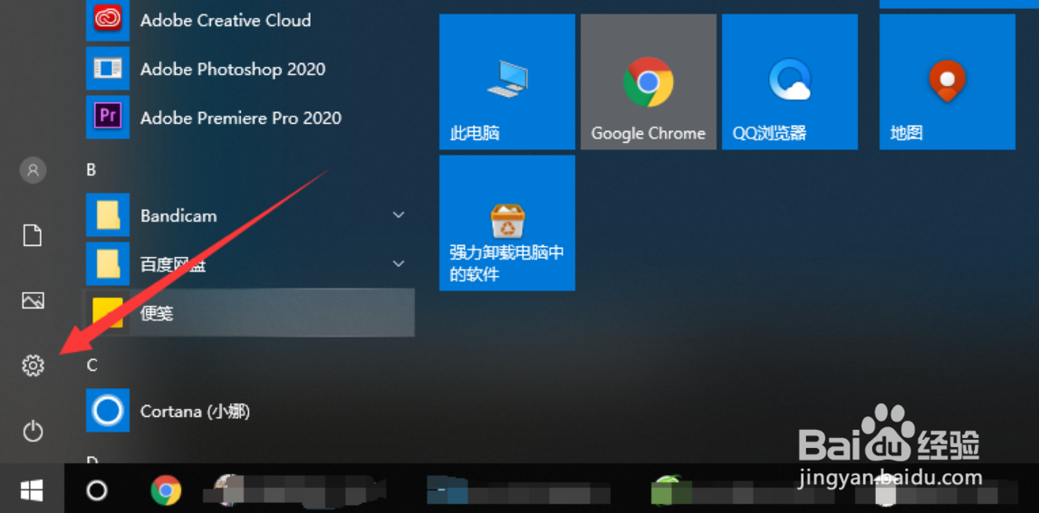This screenshot has width=1039, height=513.
Task: Open Documents from Start sidebar
Action: point(33,235)
